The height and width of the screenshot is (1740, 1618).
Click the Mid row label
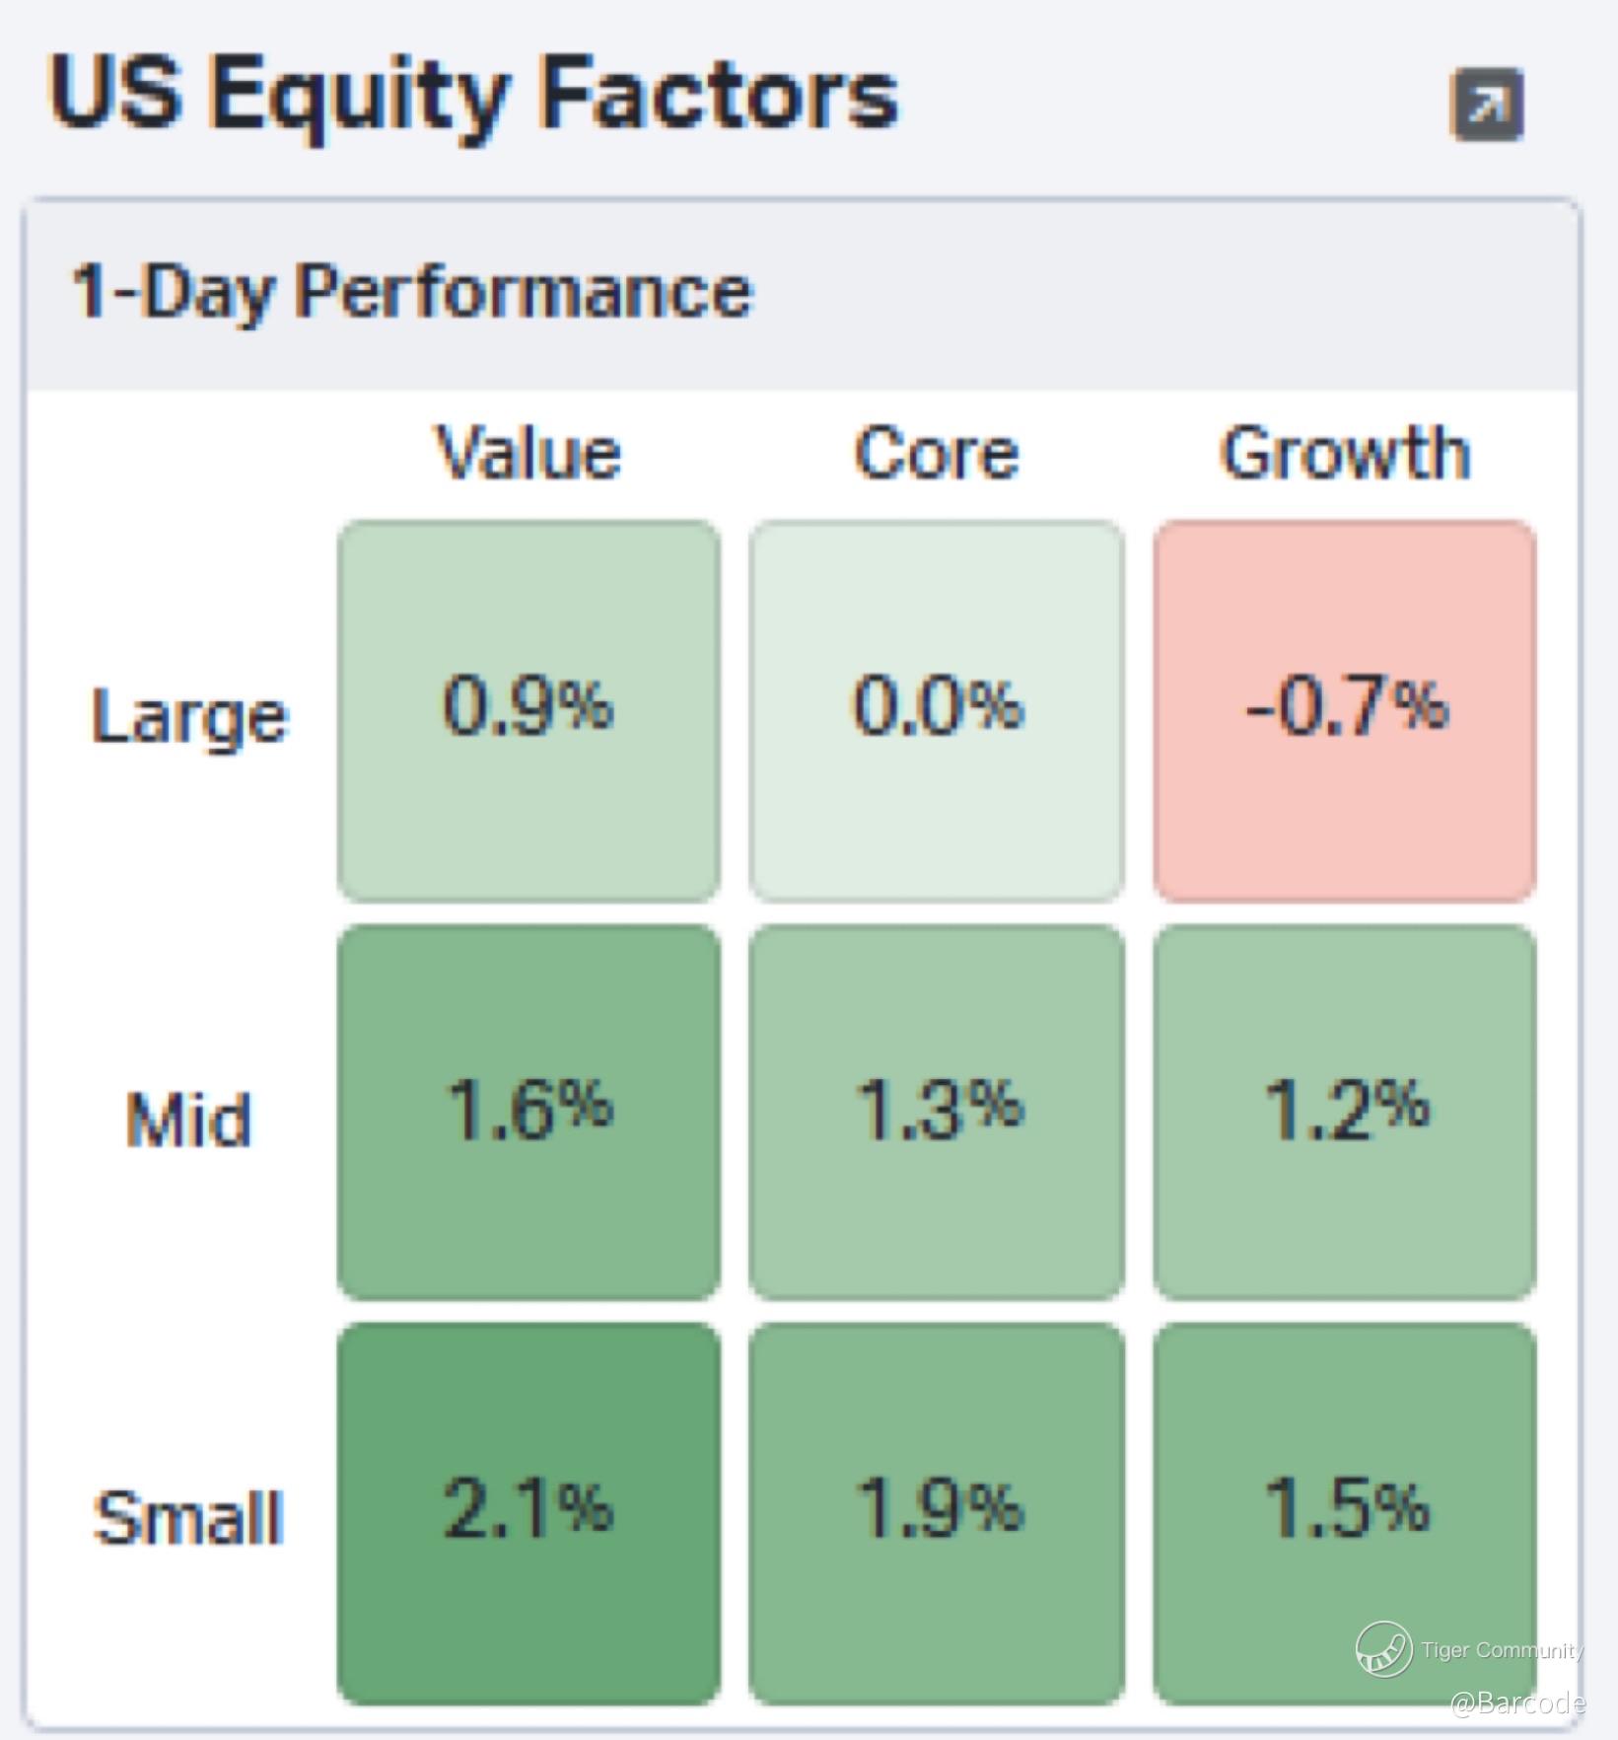pos(189,1120)
